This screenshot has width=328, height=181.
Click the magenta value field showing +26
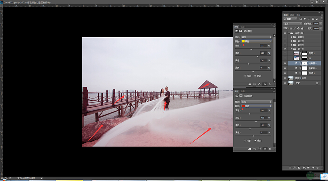[263, 53]
